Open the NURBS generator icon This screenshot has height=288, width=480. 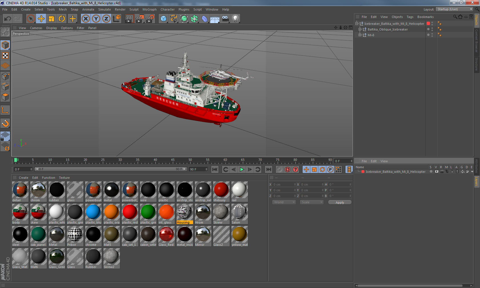pos(184,19)
